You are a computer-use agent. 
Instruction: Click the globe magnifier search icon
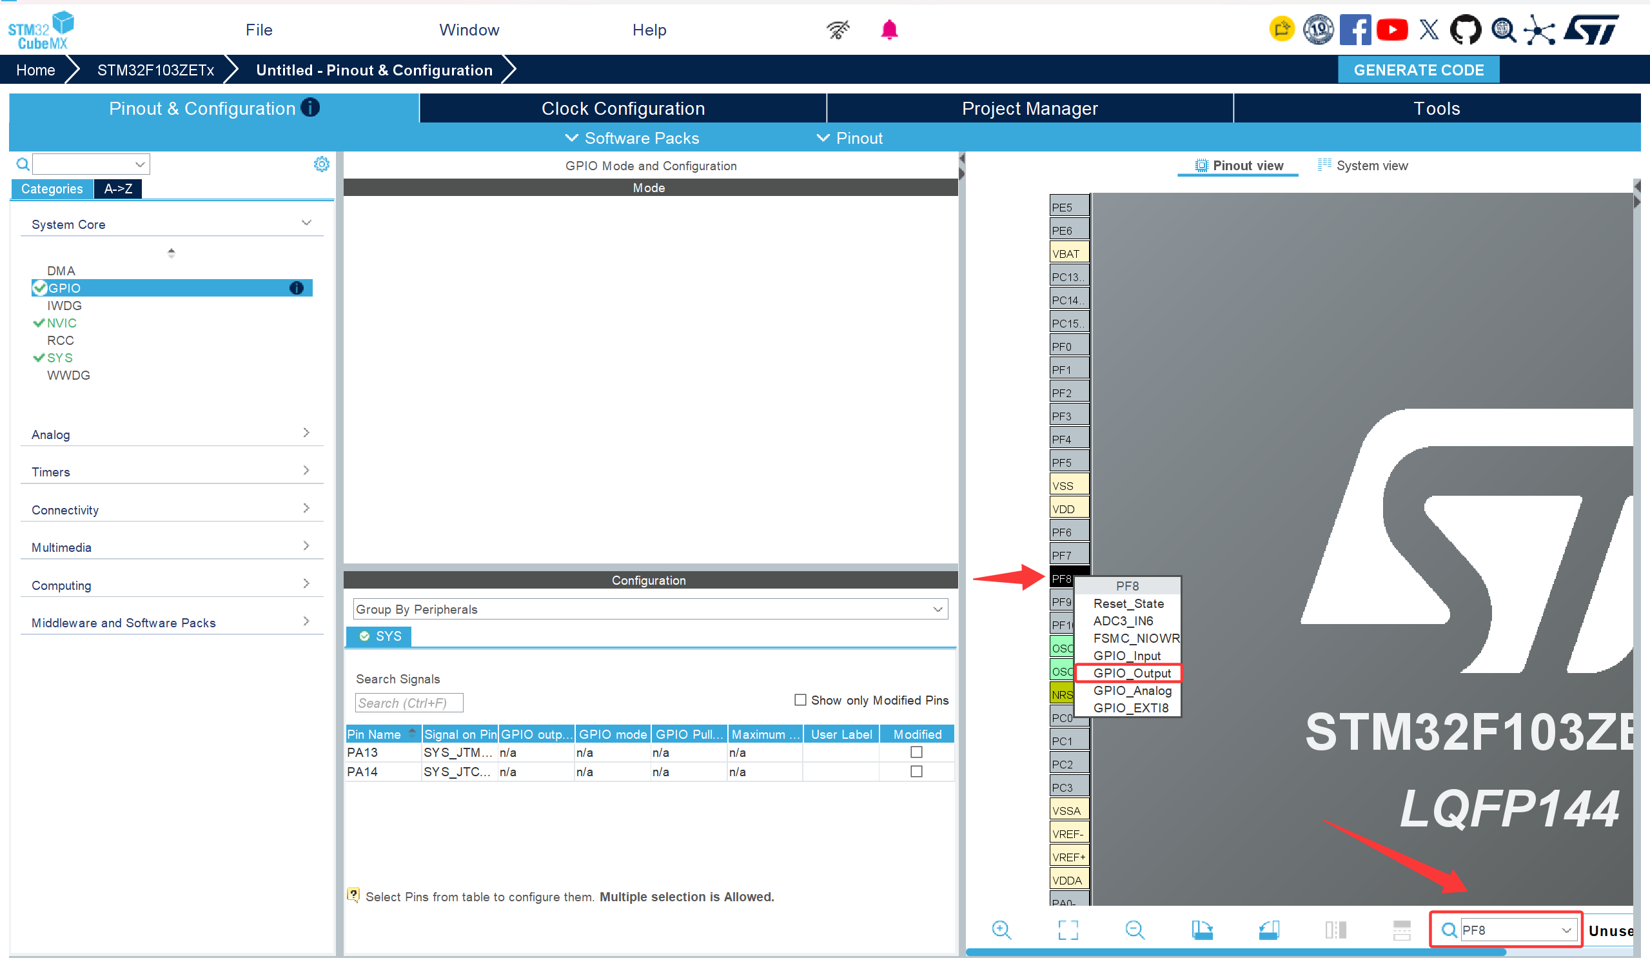[x=1503, y=30]
